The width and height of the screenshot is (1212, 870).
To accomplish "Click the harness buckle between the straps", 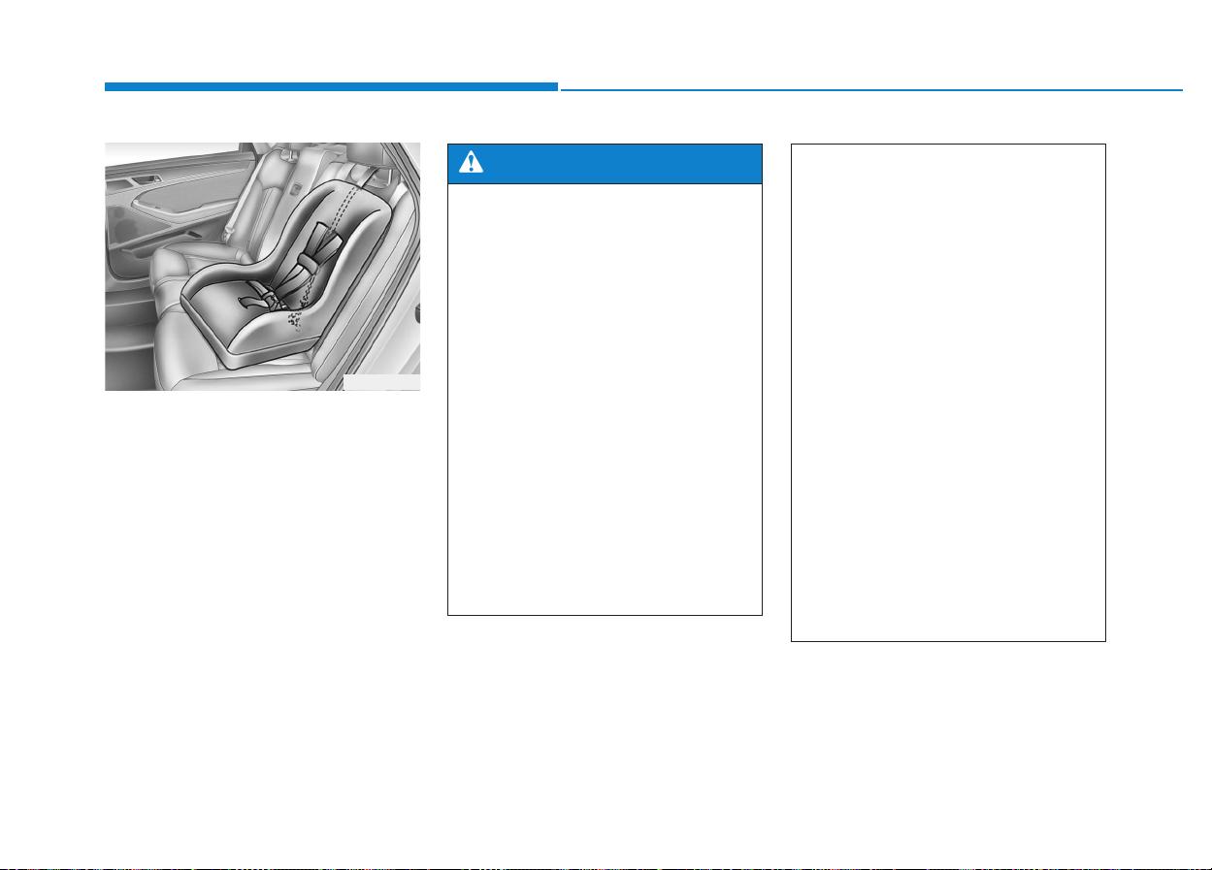I will [x=267, y=297].
